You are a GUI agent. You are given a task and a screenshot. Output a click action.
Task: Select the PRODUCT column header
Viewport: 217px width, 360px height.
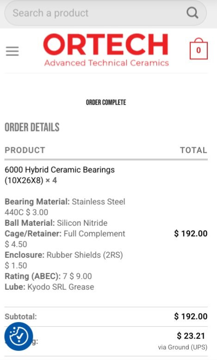[x=25, y=150]
